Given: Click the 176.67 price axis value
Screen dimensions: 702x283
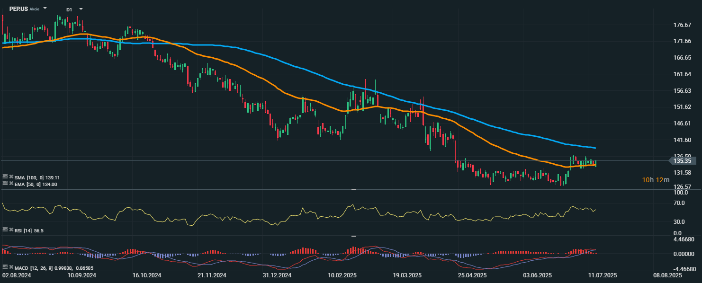Looking at the screenshot, I should [682, 25].
